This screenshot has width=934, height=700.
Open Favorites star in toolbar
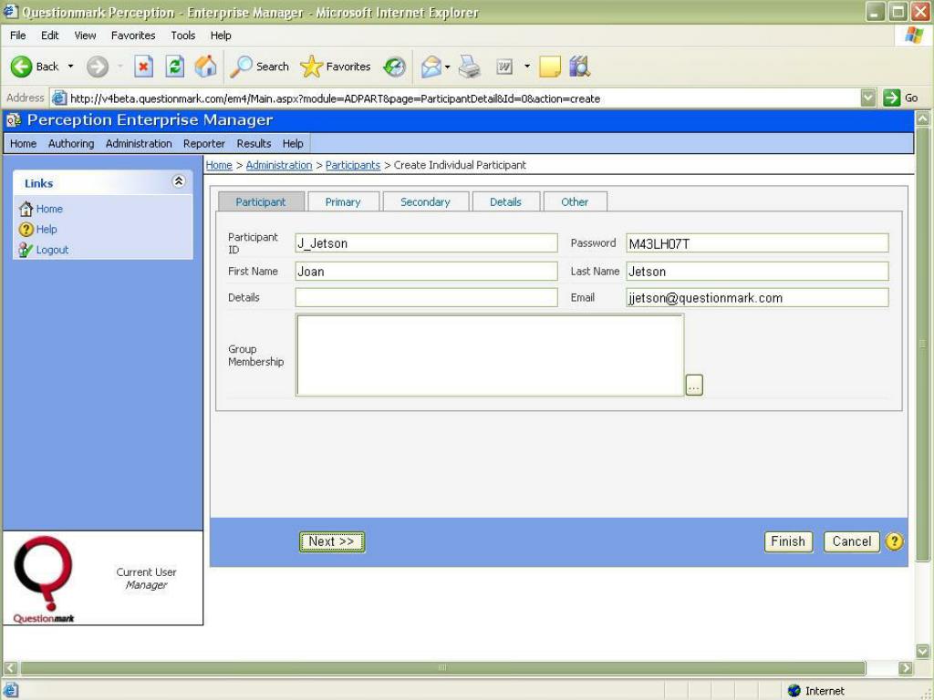pos(311,67)
